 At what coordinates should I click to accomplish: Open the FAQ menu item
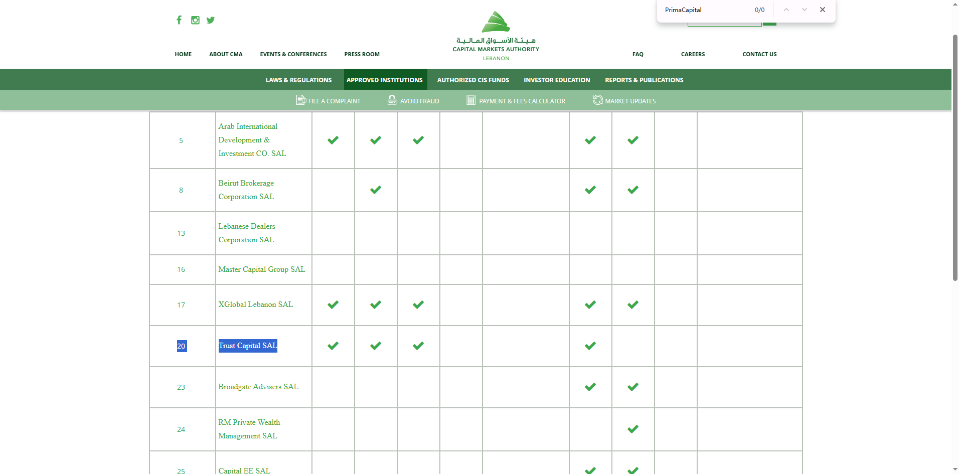point(638,54)
